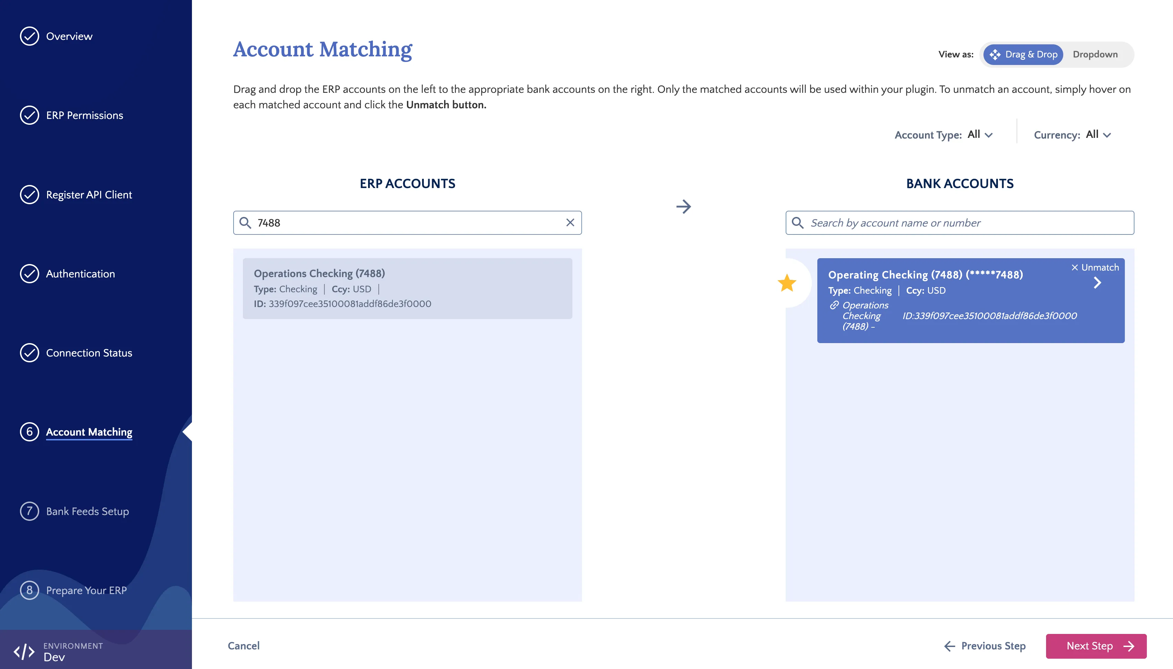Switch view to Dropdown mode
The image size is (1173, 669).
tap(1095, 54)
